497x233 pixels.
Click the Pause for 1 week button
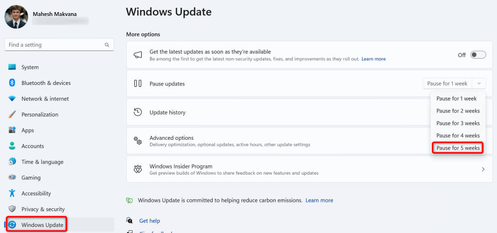point(447,83)
